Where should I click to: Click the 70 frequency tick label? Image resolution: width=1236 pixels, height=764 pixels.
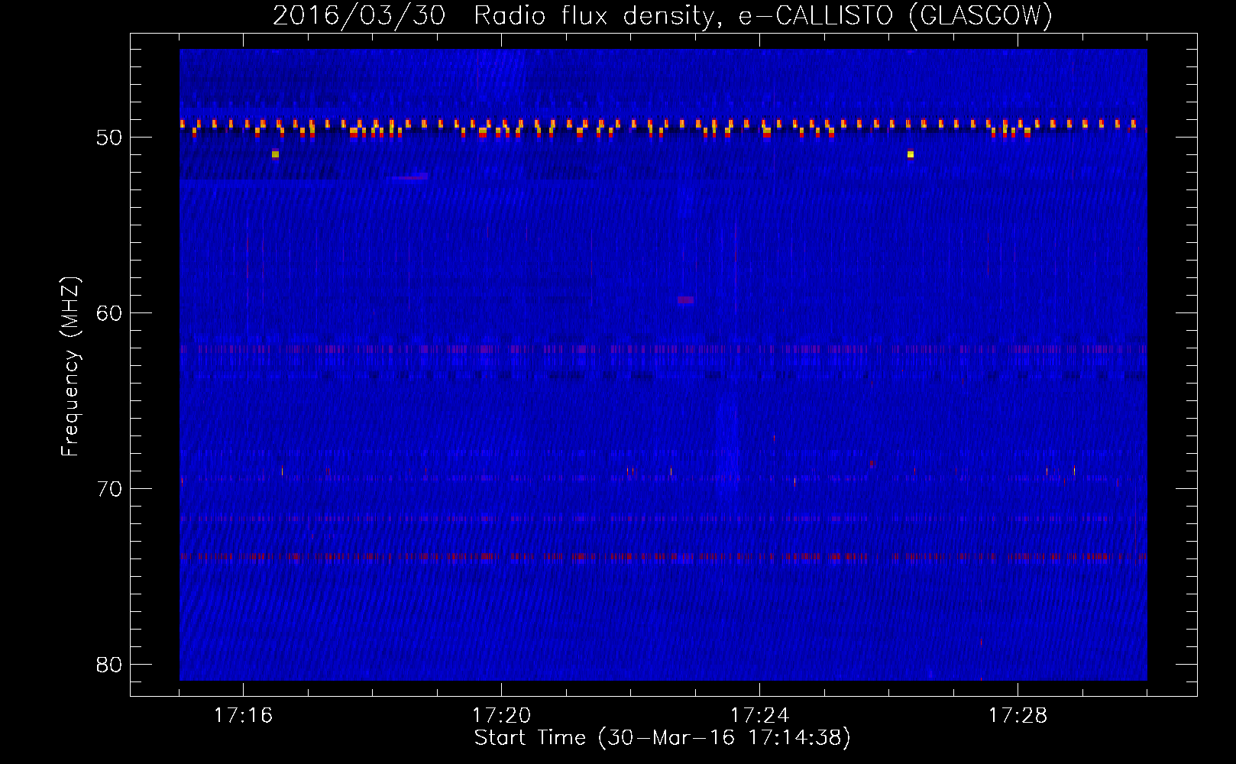pyautogui.click(x=109, y=489)
